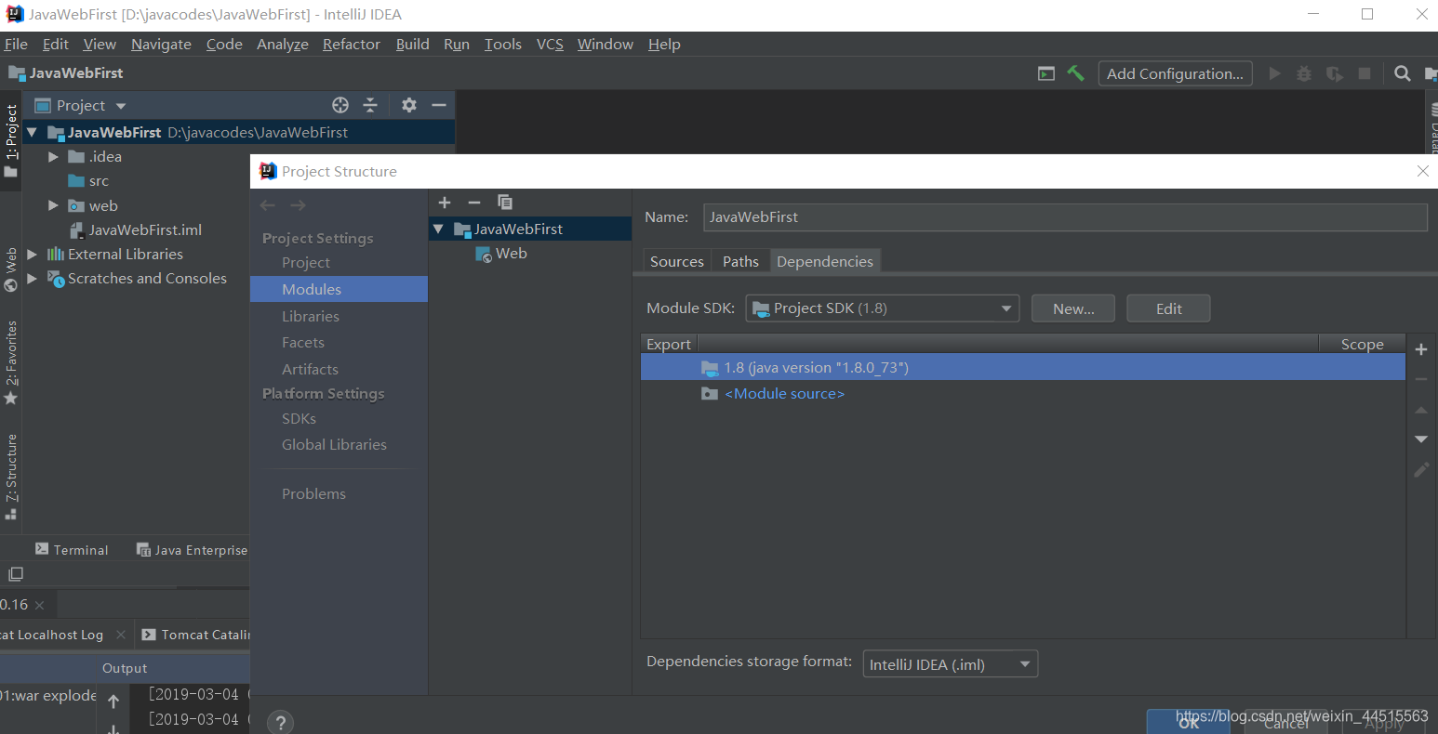The height and width of the screenshot is (734, 1438).
Task: Select Global Libraries setting
Action: pyautogui.click(x=334, y=444)
